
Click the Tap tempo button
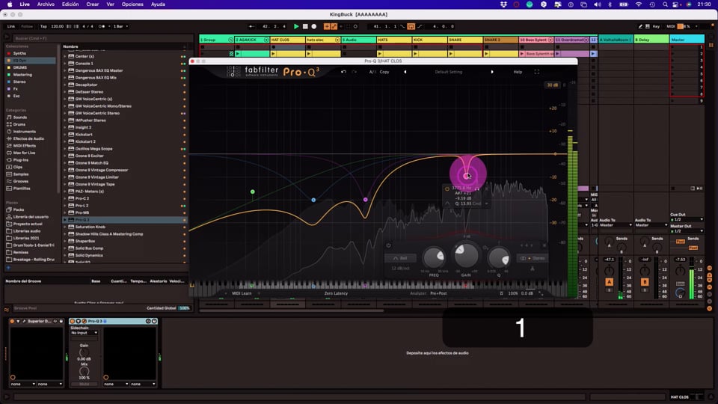[43, 27]
